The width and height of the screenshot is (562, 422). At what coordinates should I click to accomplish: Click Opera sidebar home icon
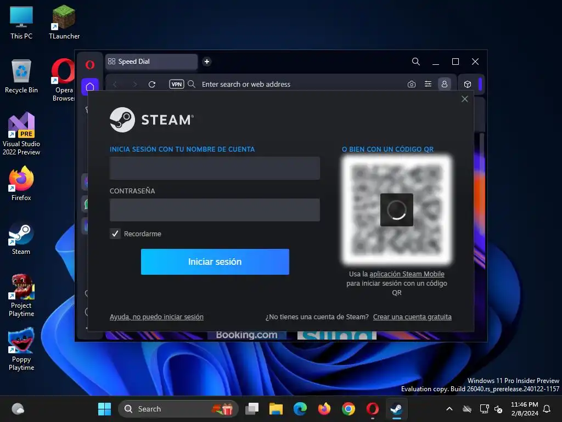(90, 86)
